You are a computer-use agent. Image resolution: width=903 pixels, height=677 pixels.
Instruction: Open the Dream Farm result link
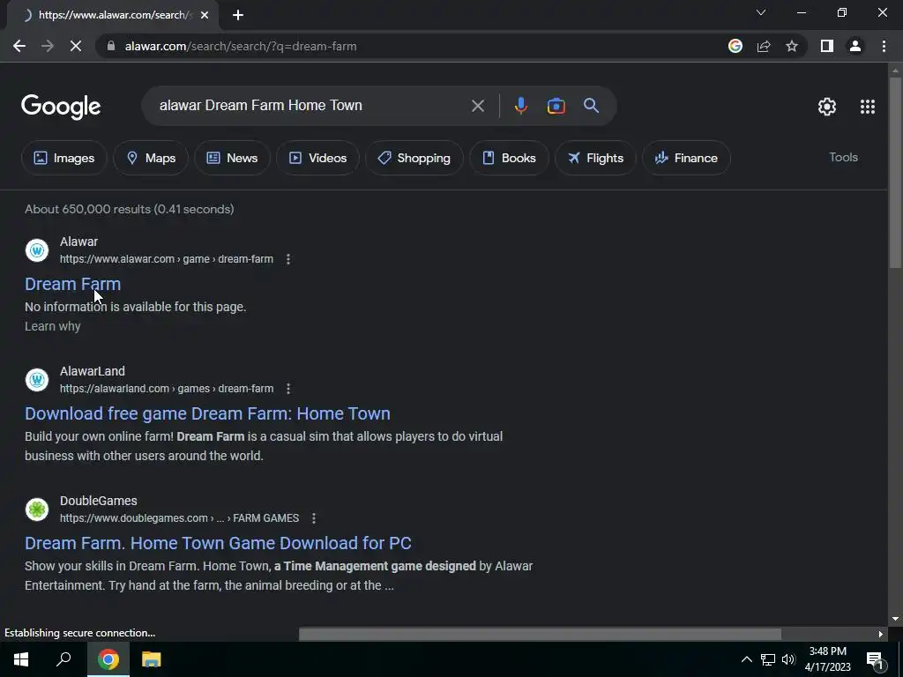tap(72, 284)
